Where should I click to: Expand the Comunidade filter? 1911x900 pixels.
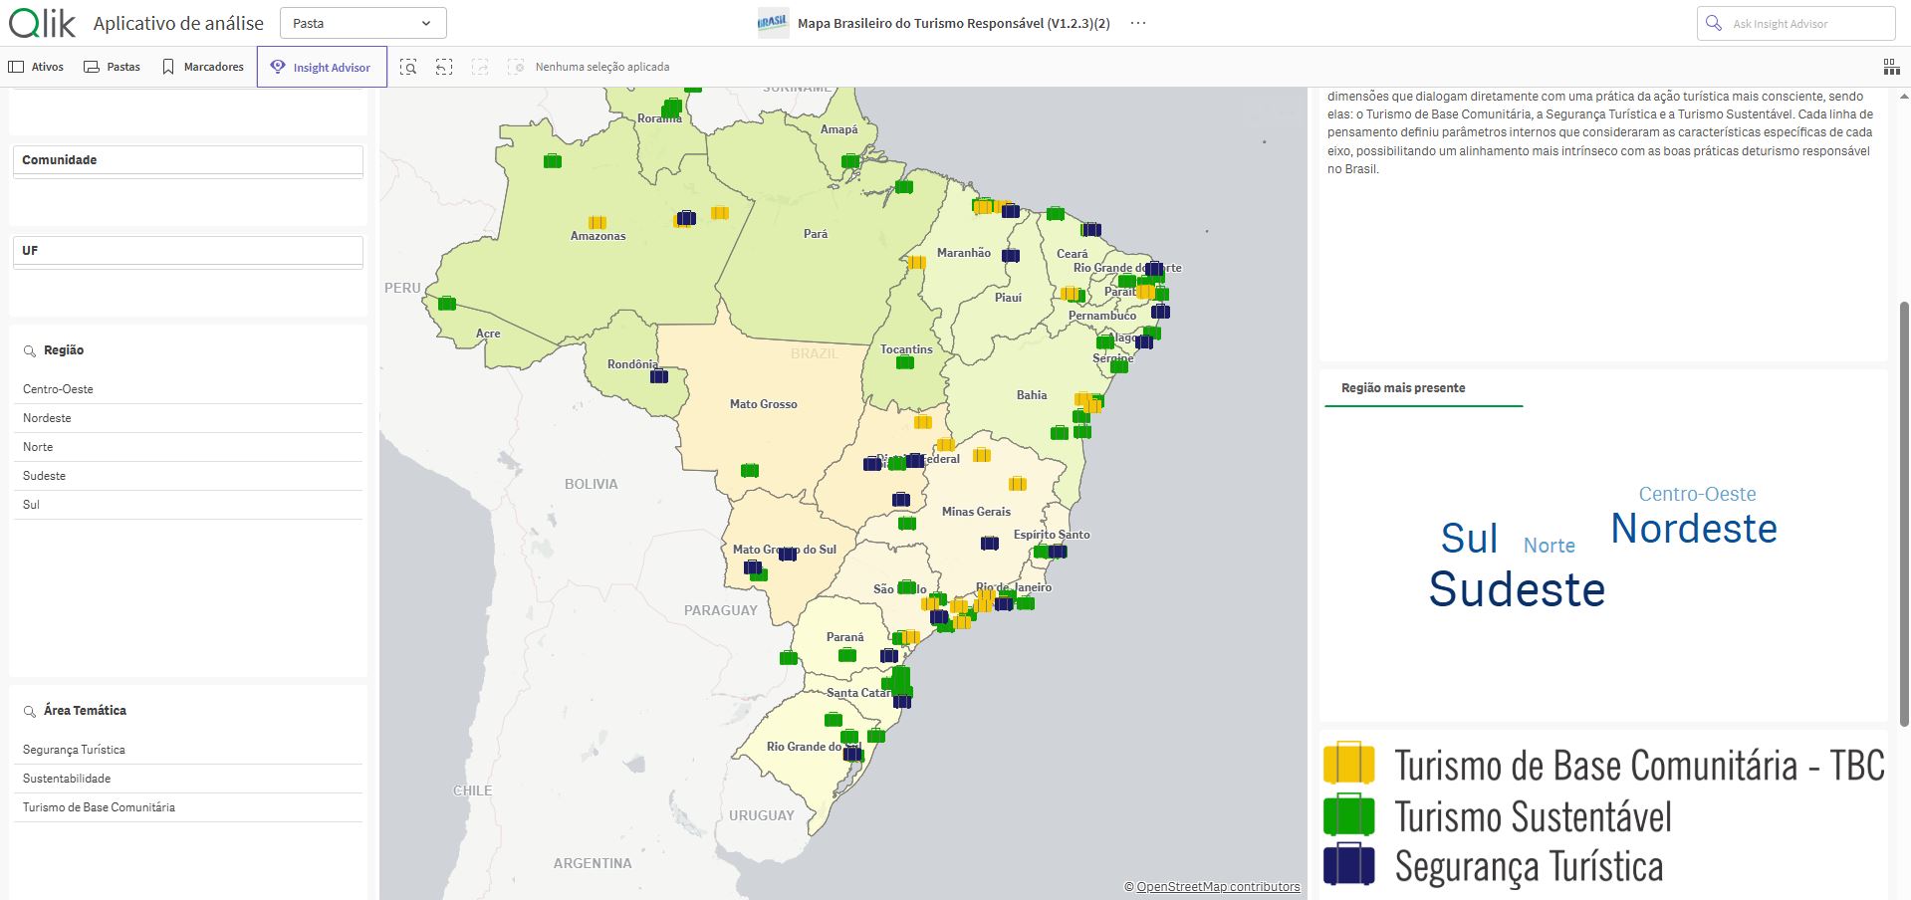coord(187,160)
